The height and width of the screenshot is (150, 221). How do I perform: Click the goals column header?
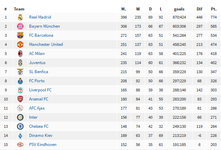[179, 9]
